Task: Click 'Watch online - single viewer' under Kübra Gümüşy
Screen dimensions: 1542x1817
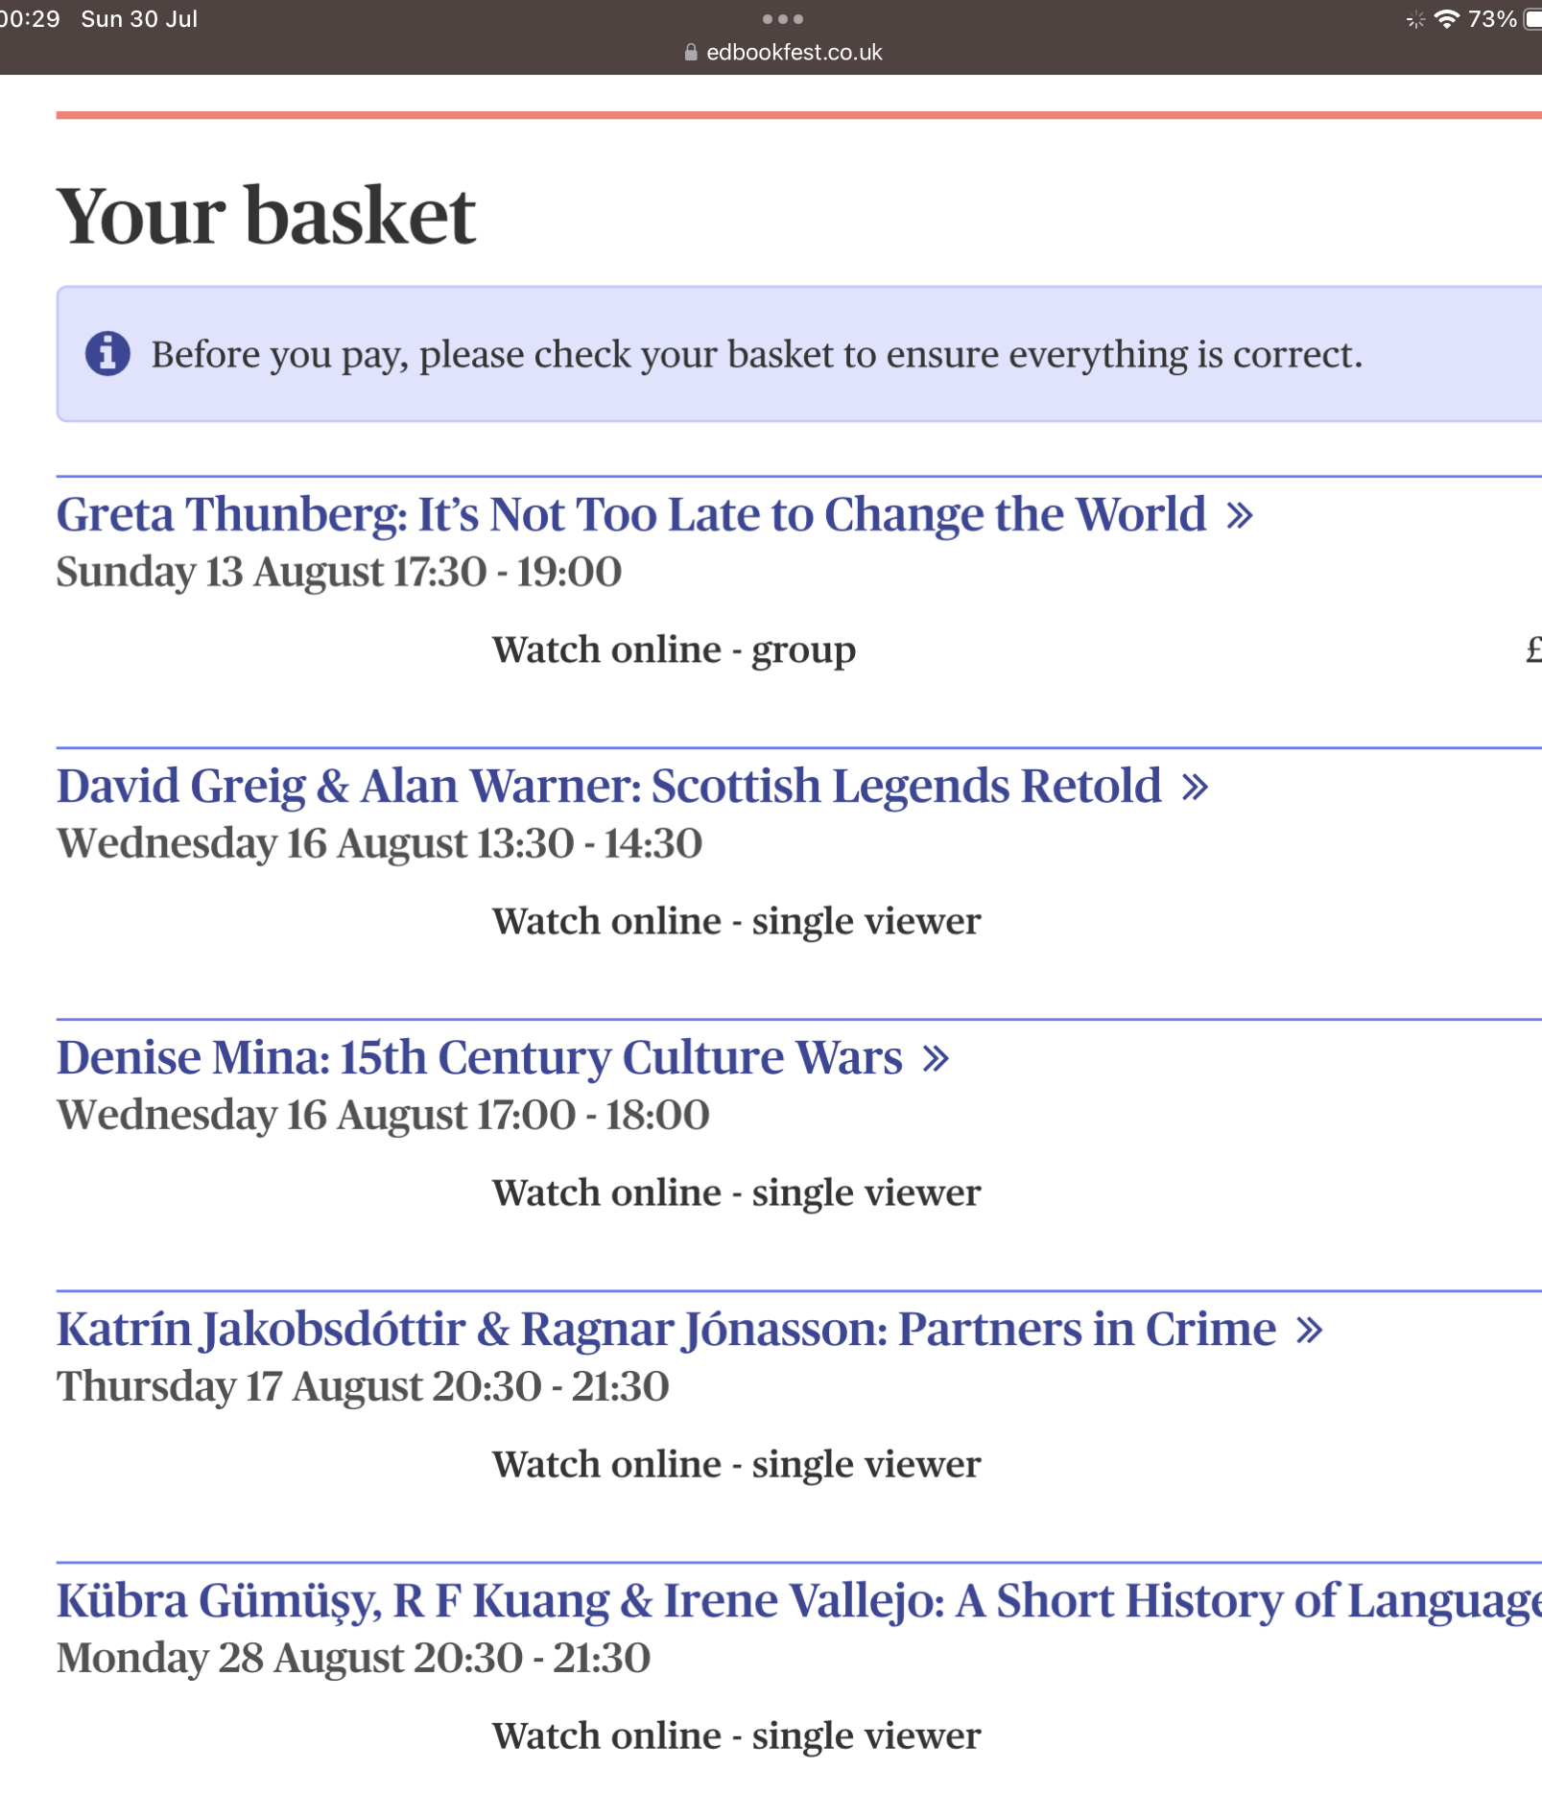Action: point(736,1735)
